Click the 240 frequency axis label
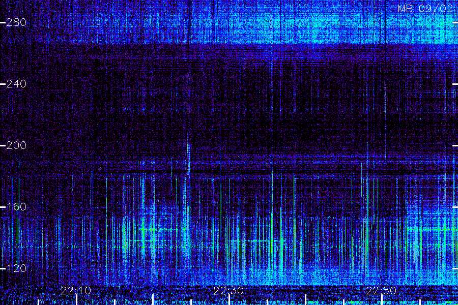The height and width of the screenshot is (305, 458). (x=16, y=84)
